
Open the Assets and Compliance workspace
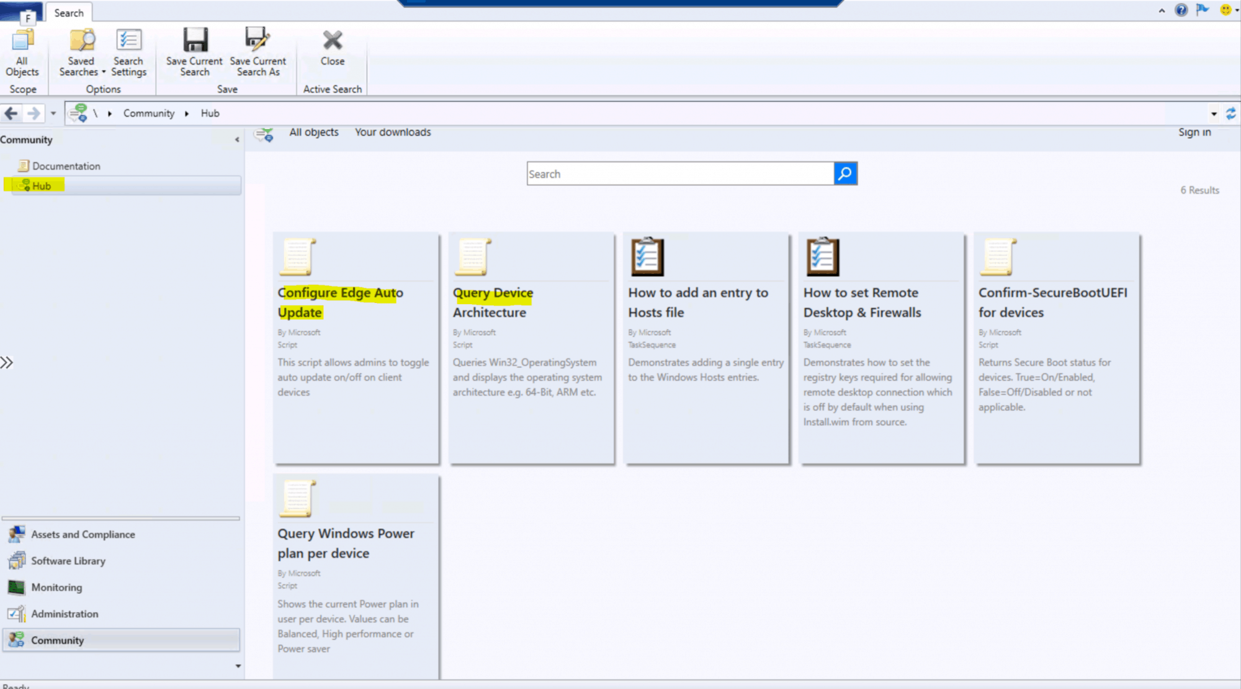coord(121,534)
